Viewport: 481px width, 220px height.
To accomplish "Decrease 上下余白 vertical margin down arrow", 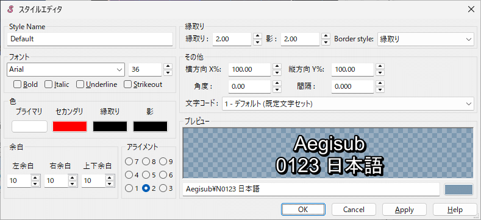I will [110, 184].
